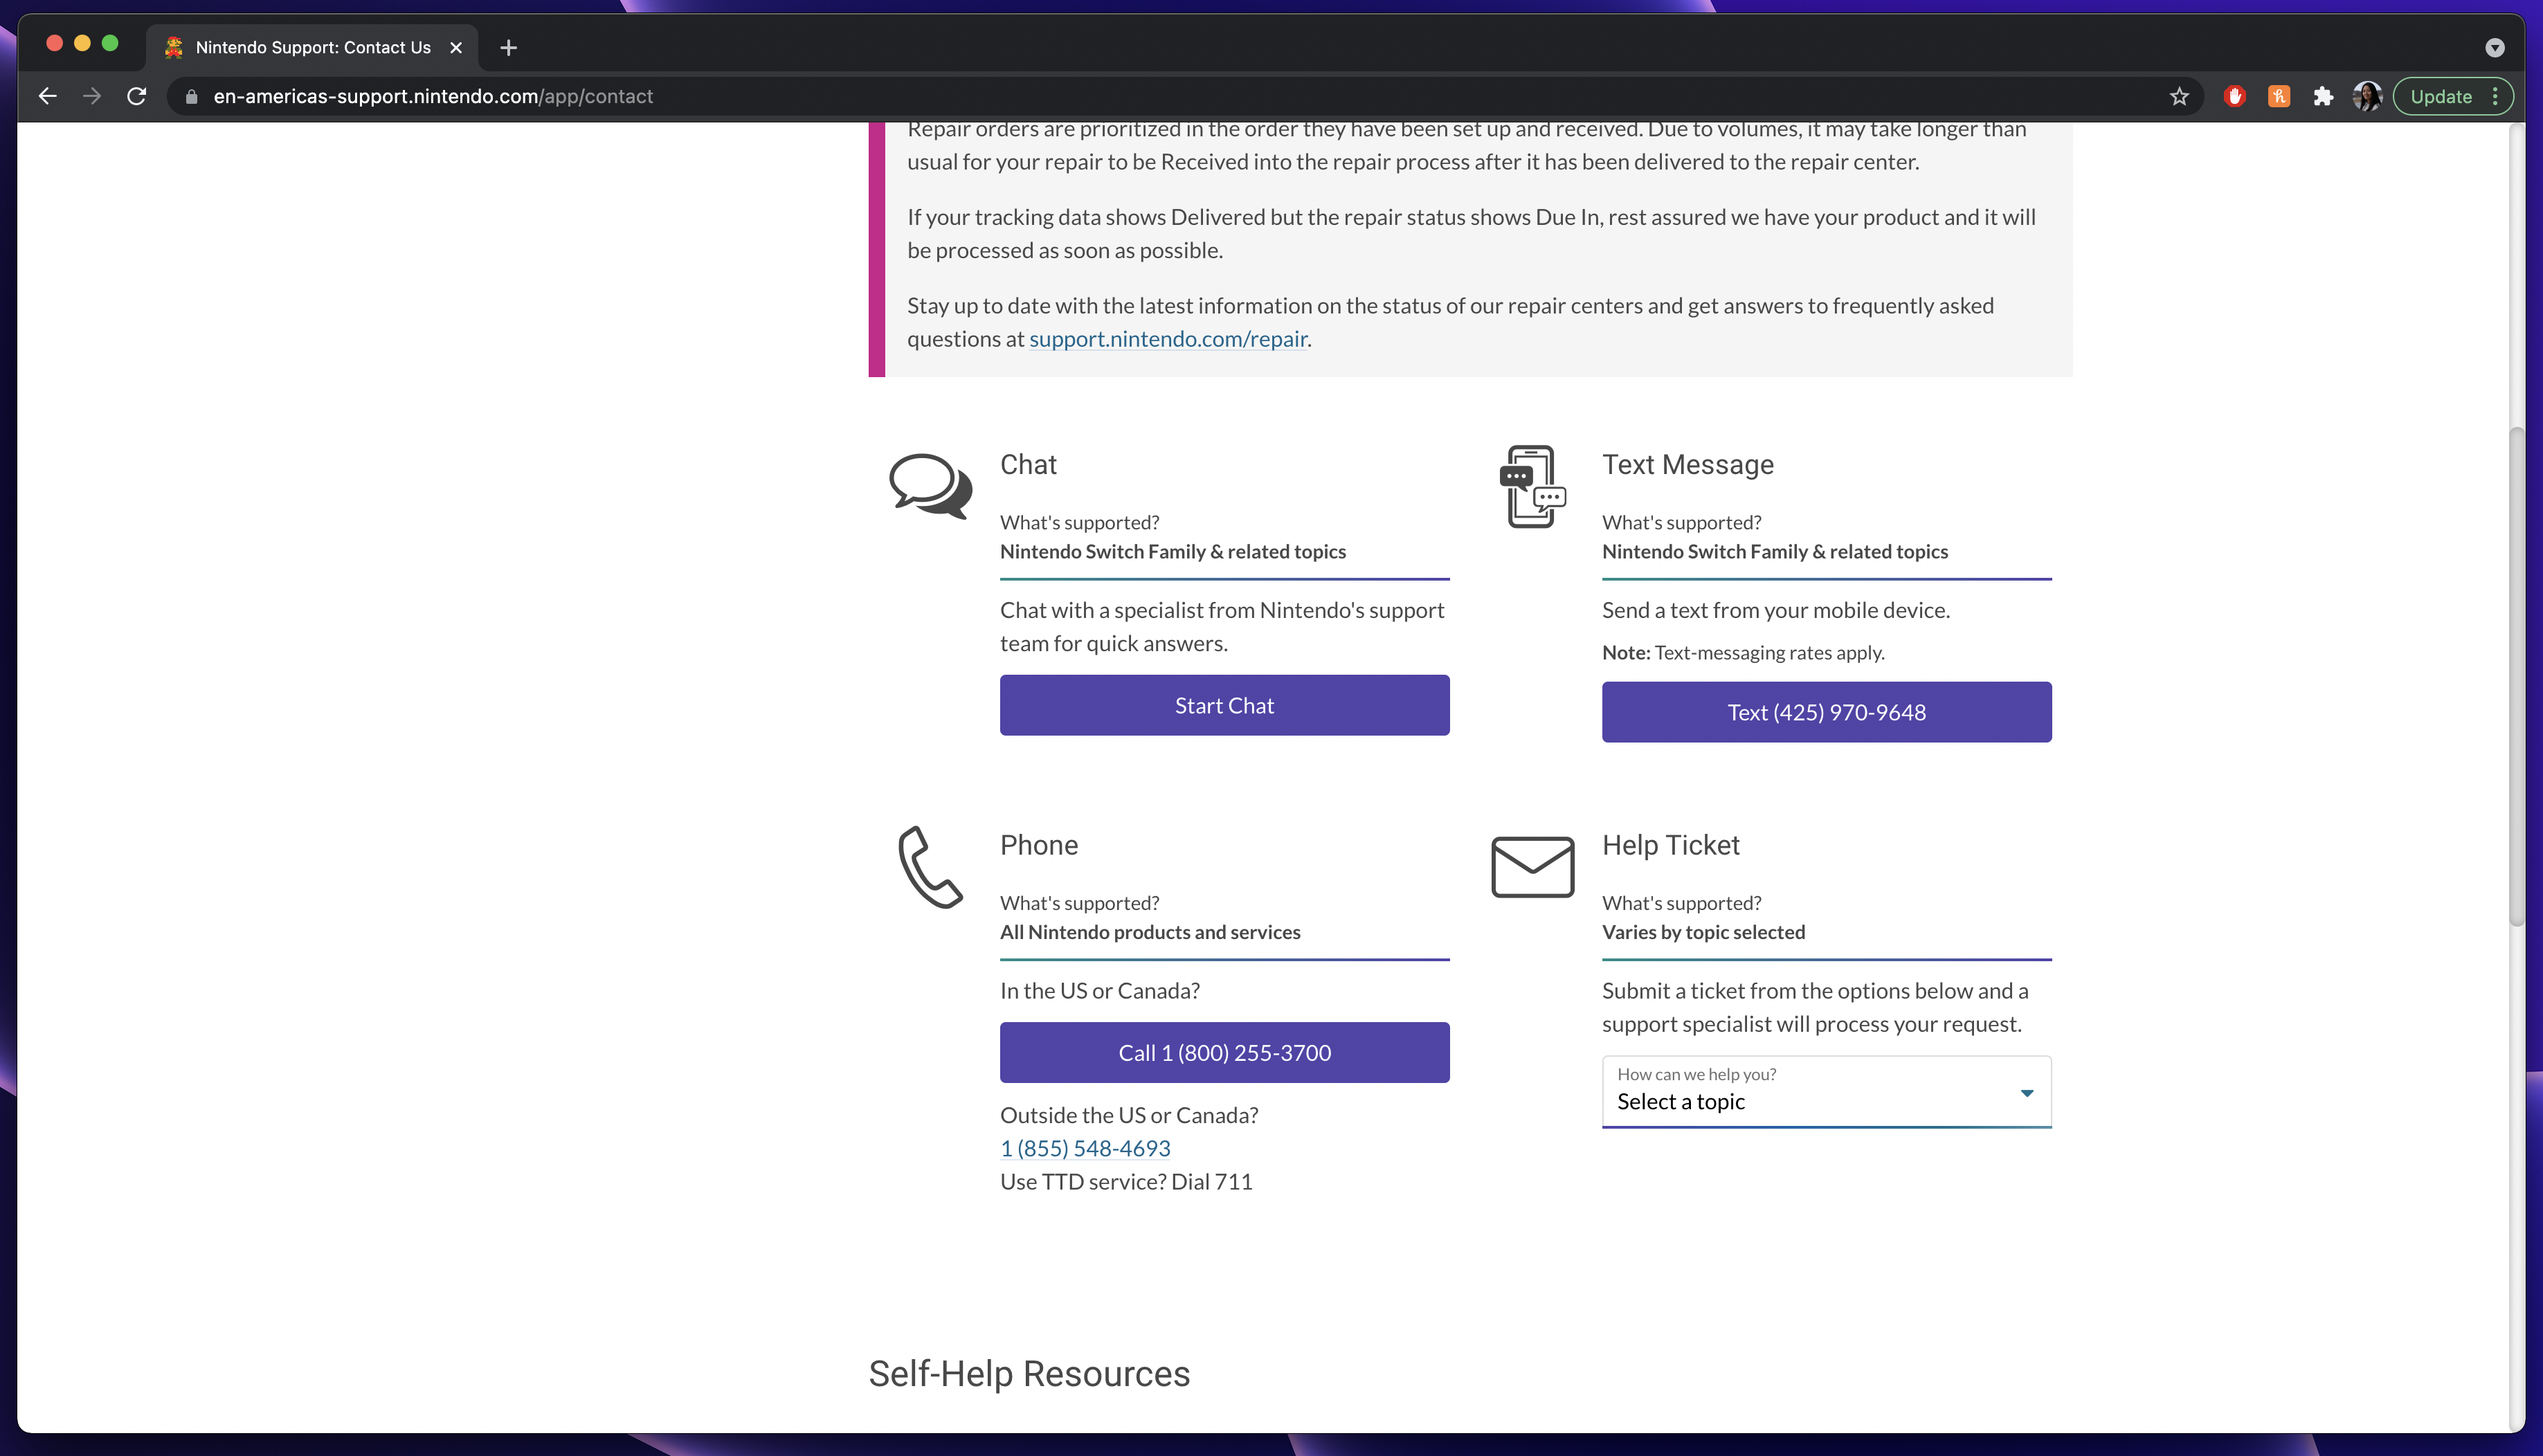
Task: Click the new browser tab plus button
Action: coord(507,47)
